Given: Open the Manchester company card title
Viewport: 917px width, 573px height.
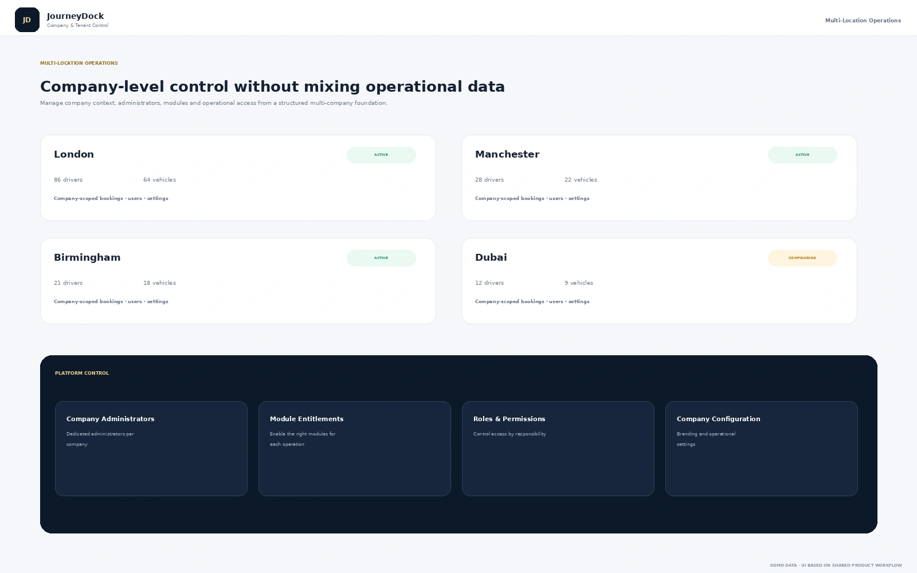Looking at the screenshot, I should [x=507, y=154].
